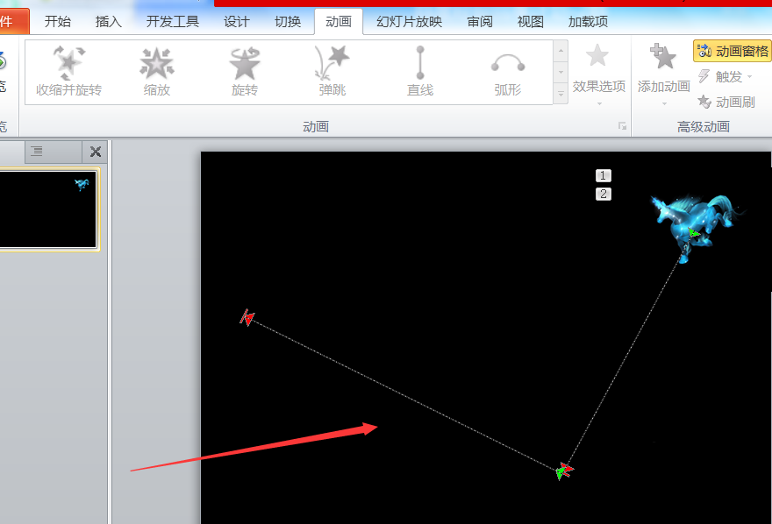Select the slide thumbnail with horse
Image resolution: width=772 pixels, height=524 pixels.
pyautogui.click(x=47, y=209)
